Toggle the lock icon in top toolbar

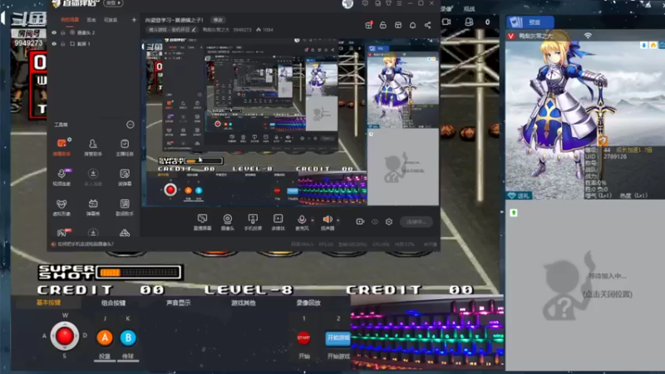tap(383, 25)
